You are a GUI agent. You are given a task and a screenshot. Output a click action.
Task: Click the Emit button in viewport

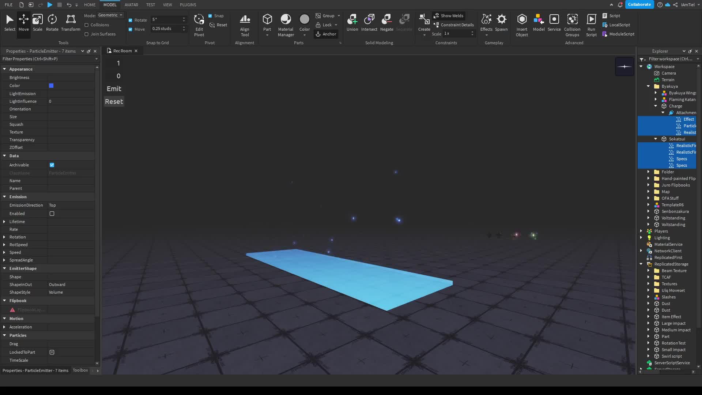click(114, 89)
